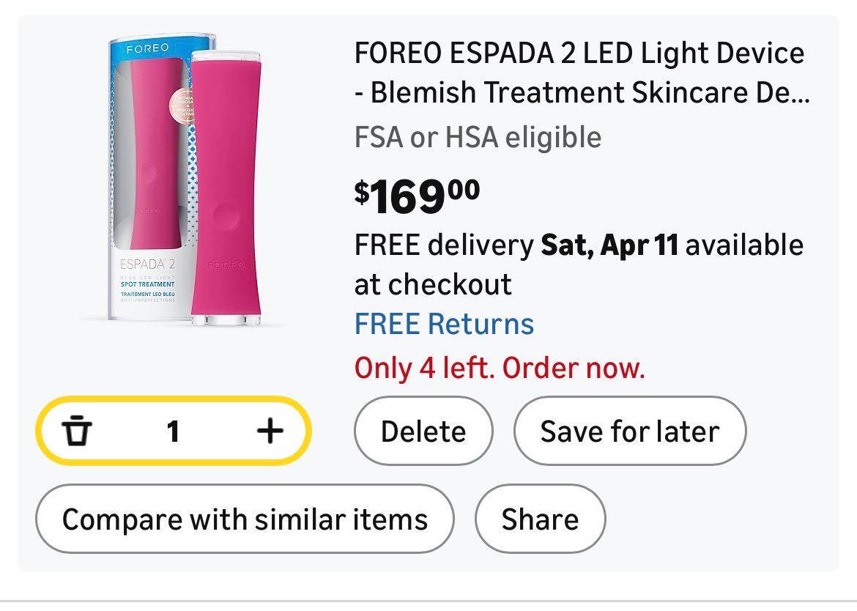Viewport: 857px width, 611px height.
Task: Click the Spot Treatment text on the box
Action: [147, 284]
